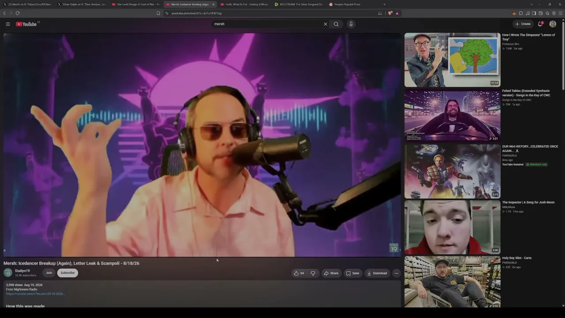
Task: Reload the current page
Action: pos(18,13)
